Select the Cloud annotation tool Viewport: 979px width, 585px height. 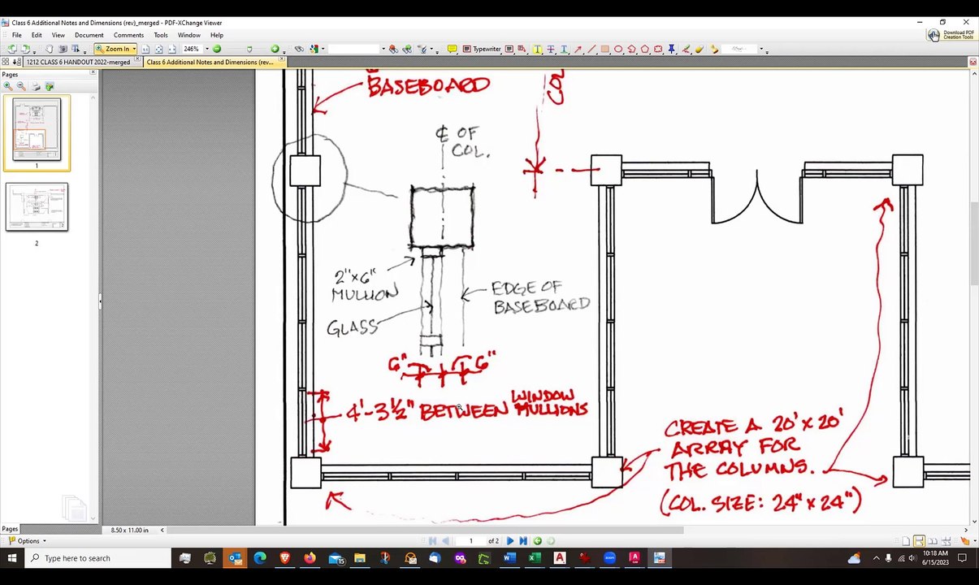658,49
